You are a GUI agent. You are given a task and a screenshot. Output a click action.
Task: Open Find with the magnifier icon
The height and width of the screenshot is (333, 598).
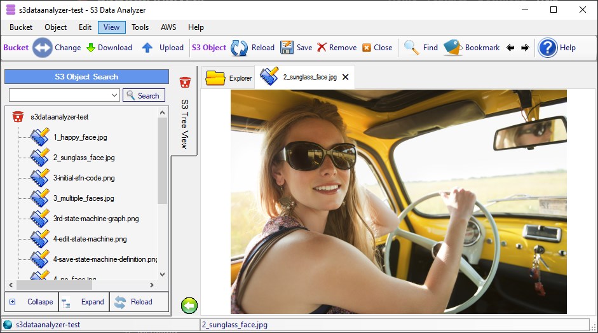411,48
